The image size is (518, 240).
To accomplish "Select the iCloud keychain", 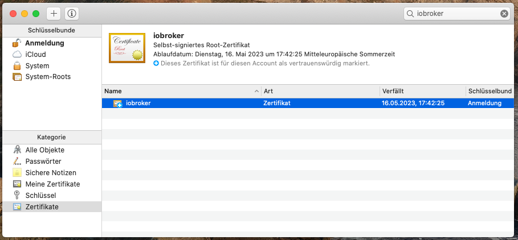I will [35, 55].
